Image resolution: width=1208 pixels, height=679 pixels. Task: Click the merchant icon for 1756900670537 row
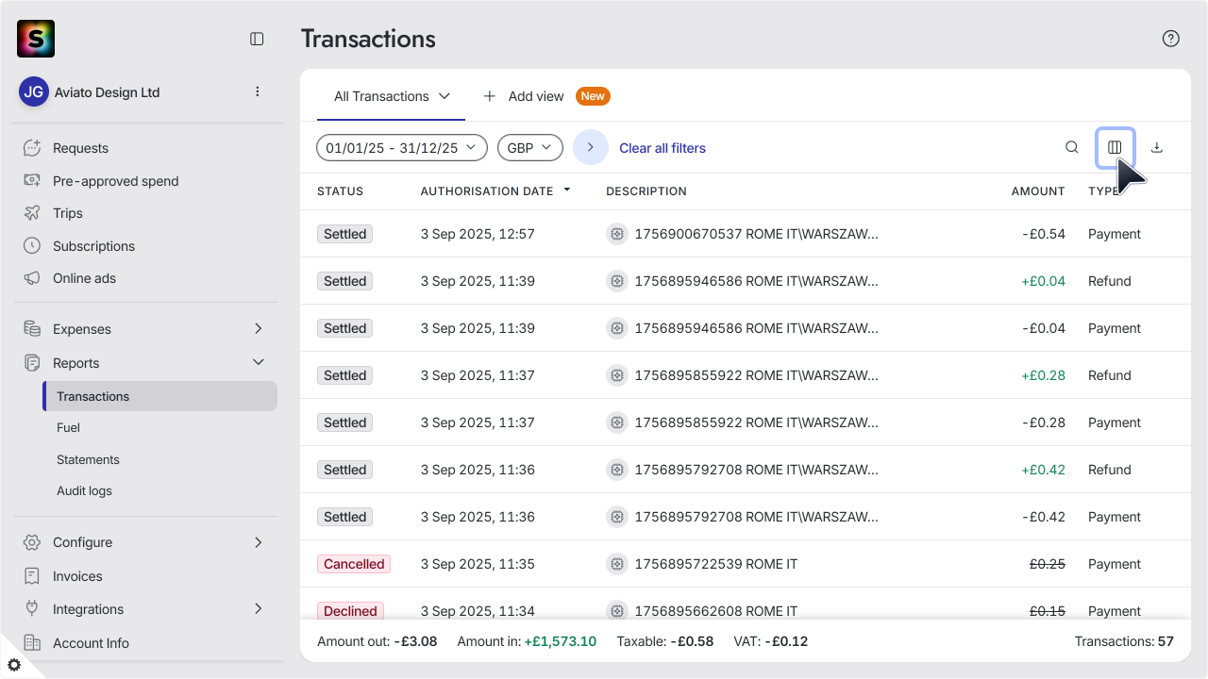point(617,234)
